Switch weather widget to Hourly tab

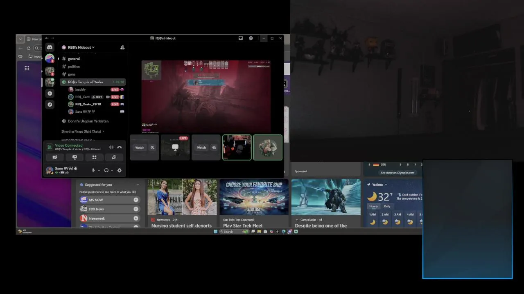pos(373,206)
